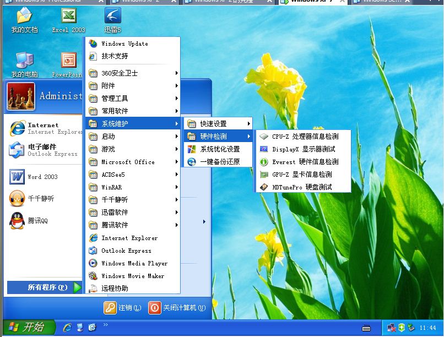The image size is (444, 337).
Task: Expand the 管理工具 submenu arrow
Action: (176, 98)
